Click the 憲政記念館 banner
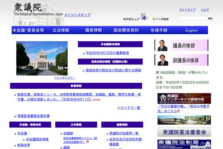The width and height of the screenshot is (223, 149). coord(184,120)
